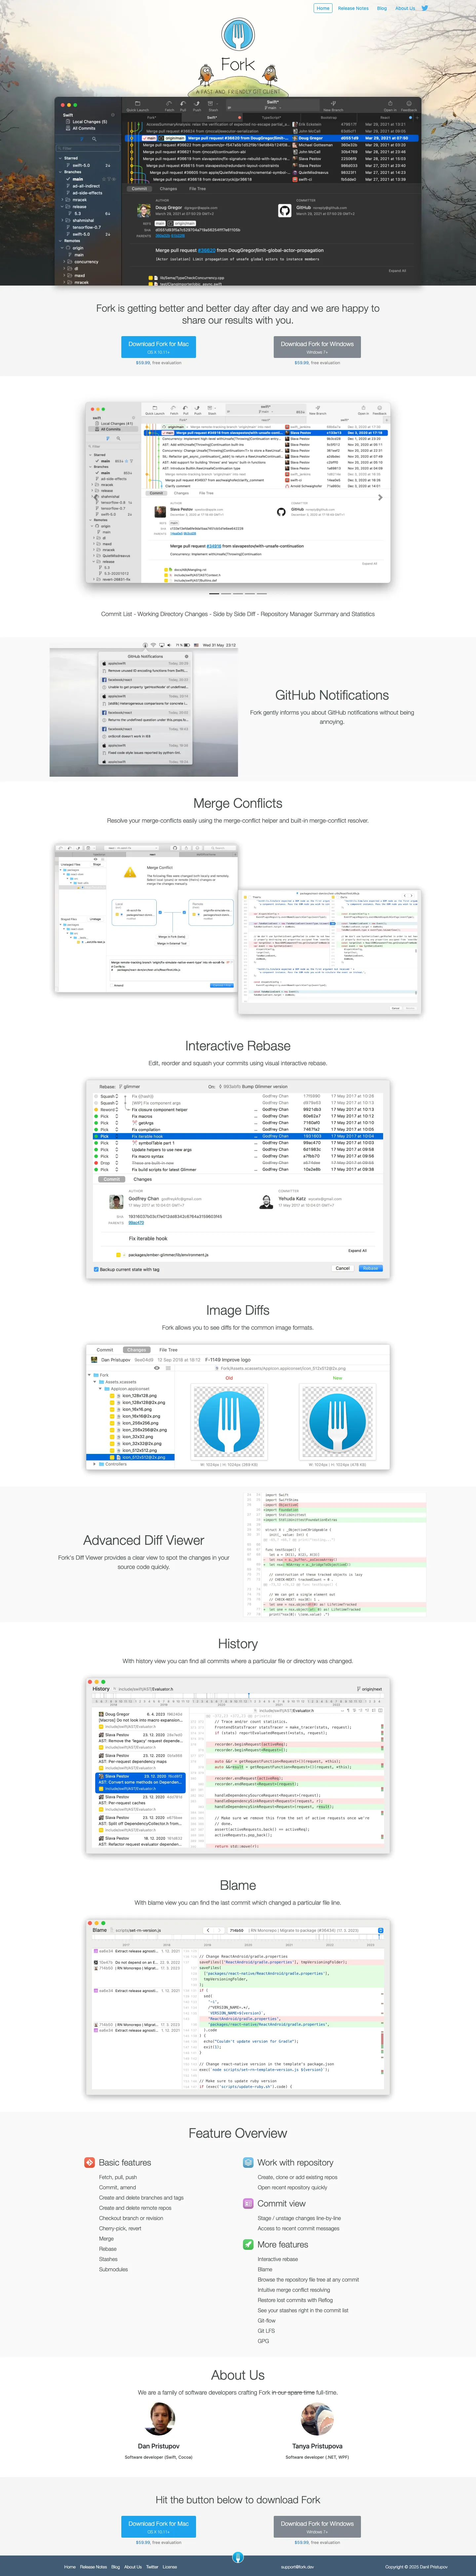Click the Feedback icon in dark hero screenshot
Viewport: 476px width, 2576px height.
(x=409, y=104)
